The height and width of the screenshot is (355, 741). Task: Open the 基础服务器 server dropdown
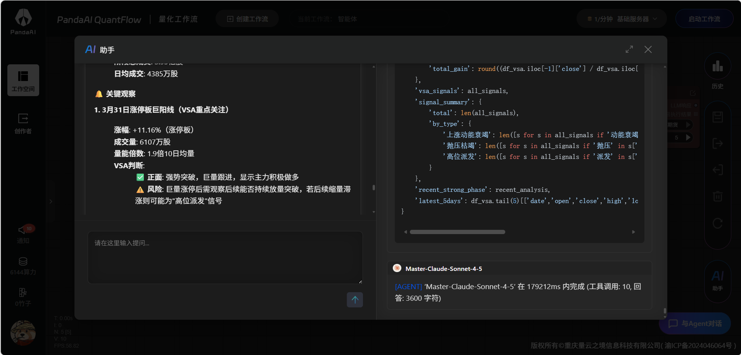622,19
